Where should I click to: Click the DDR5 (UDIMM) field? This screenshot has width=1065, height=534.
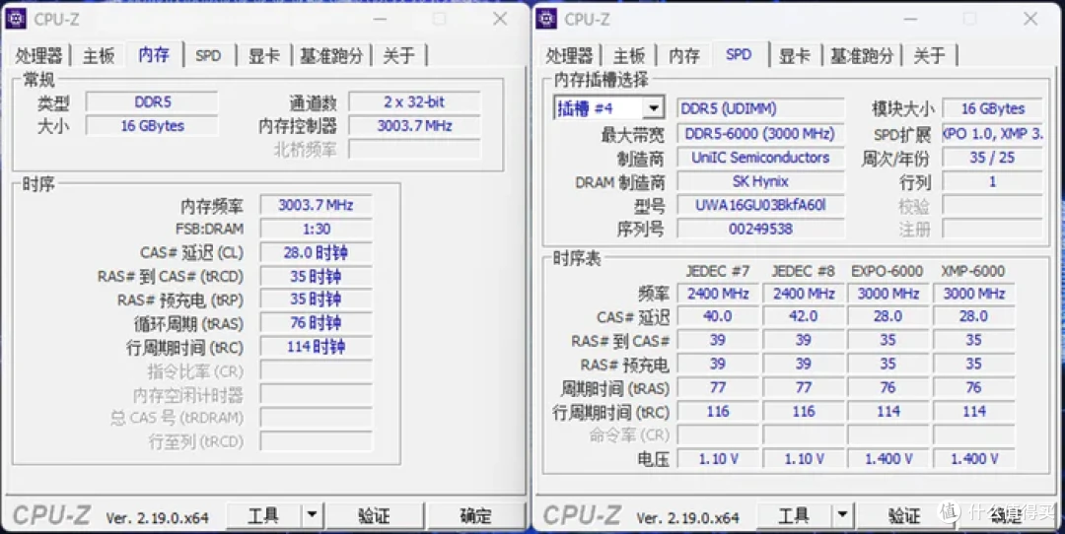point(760,108)
